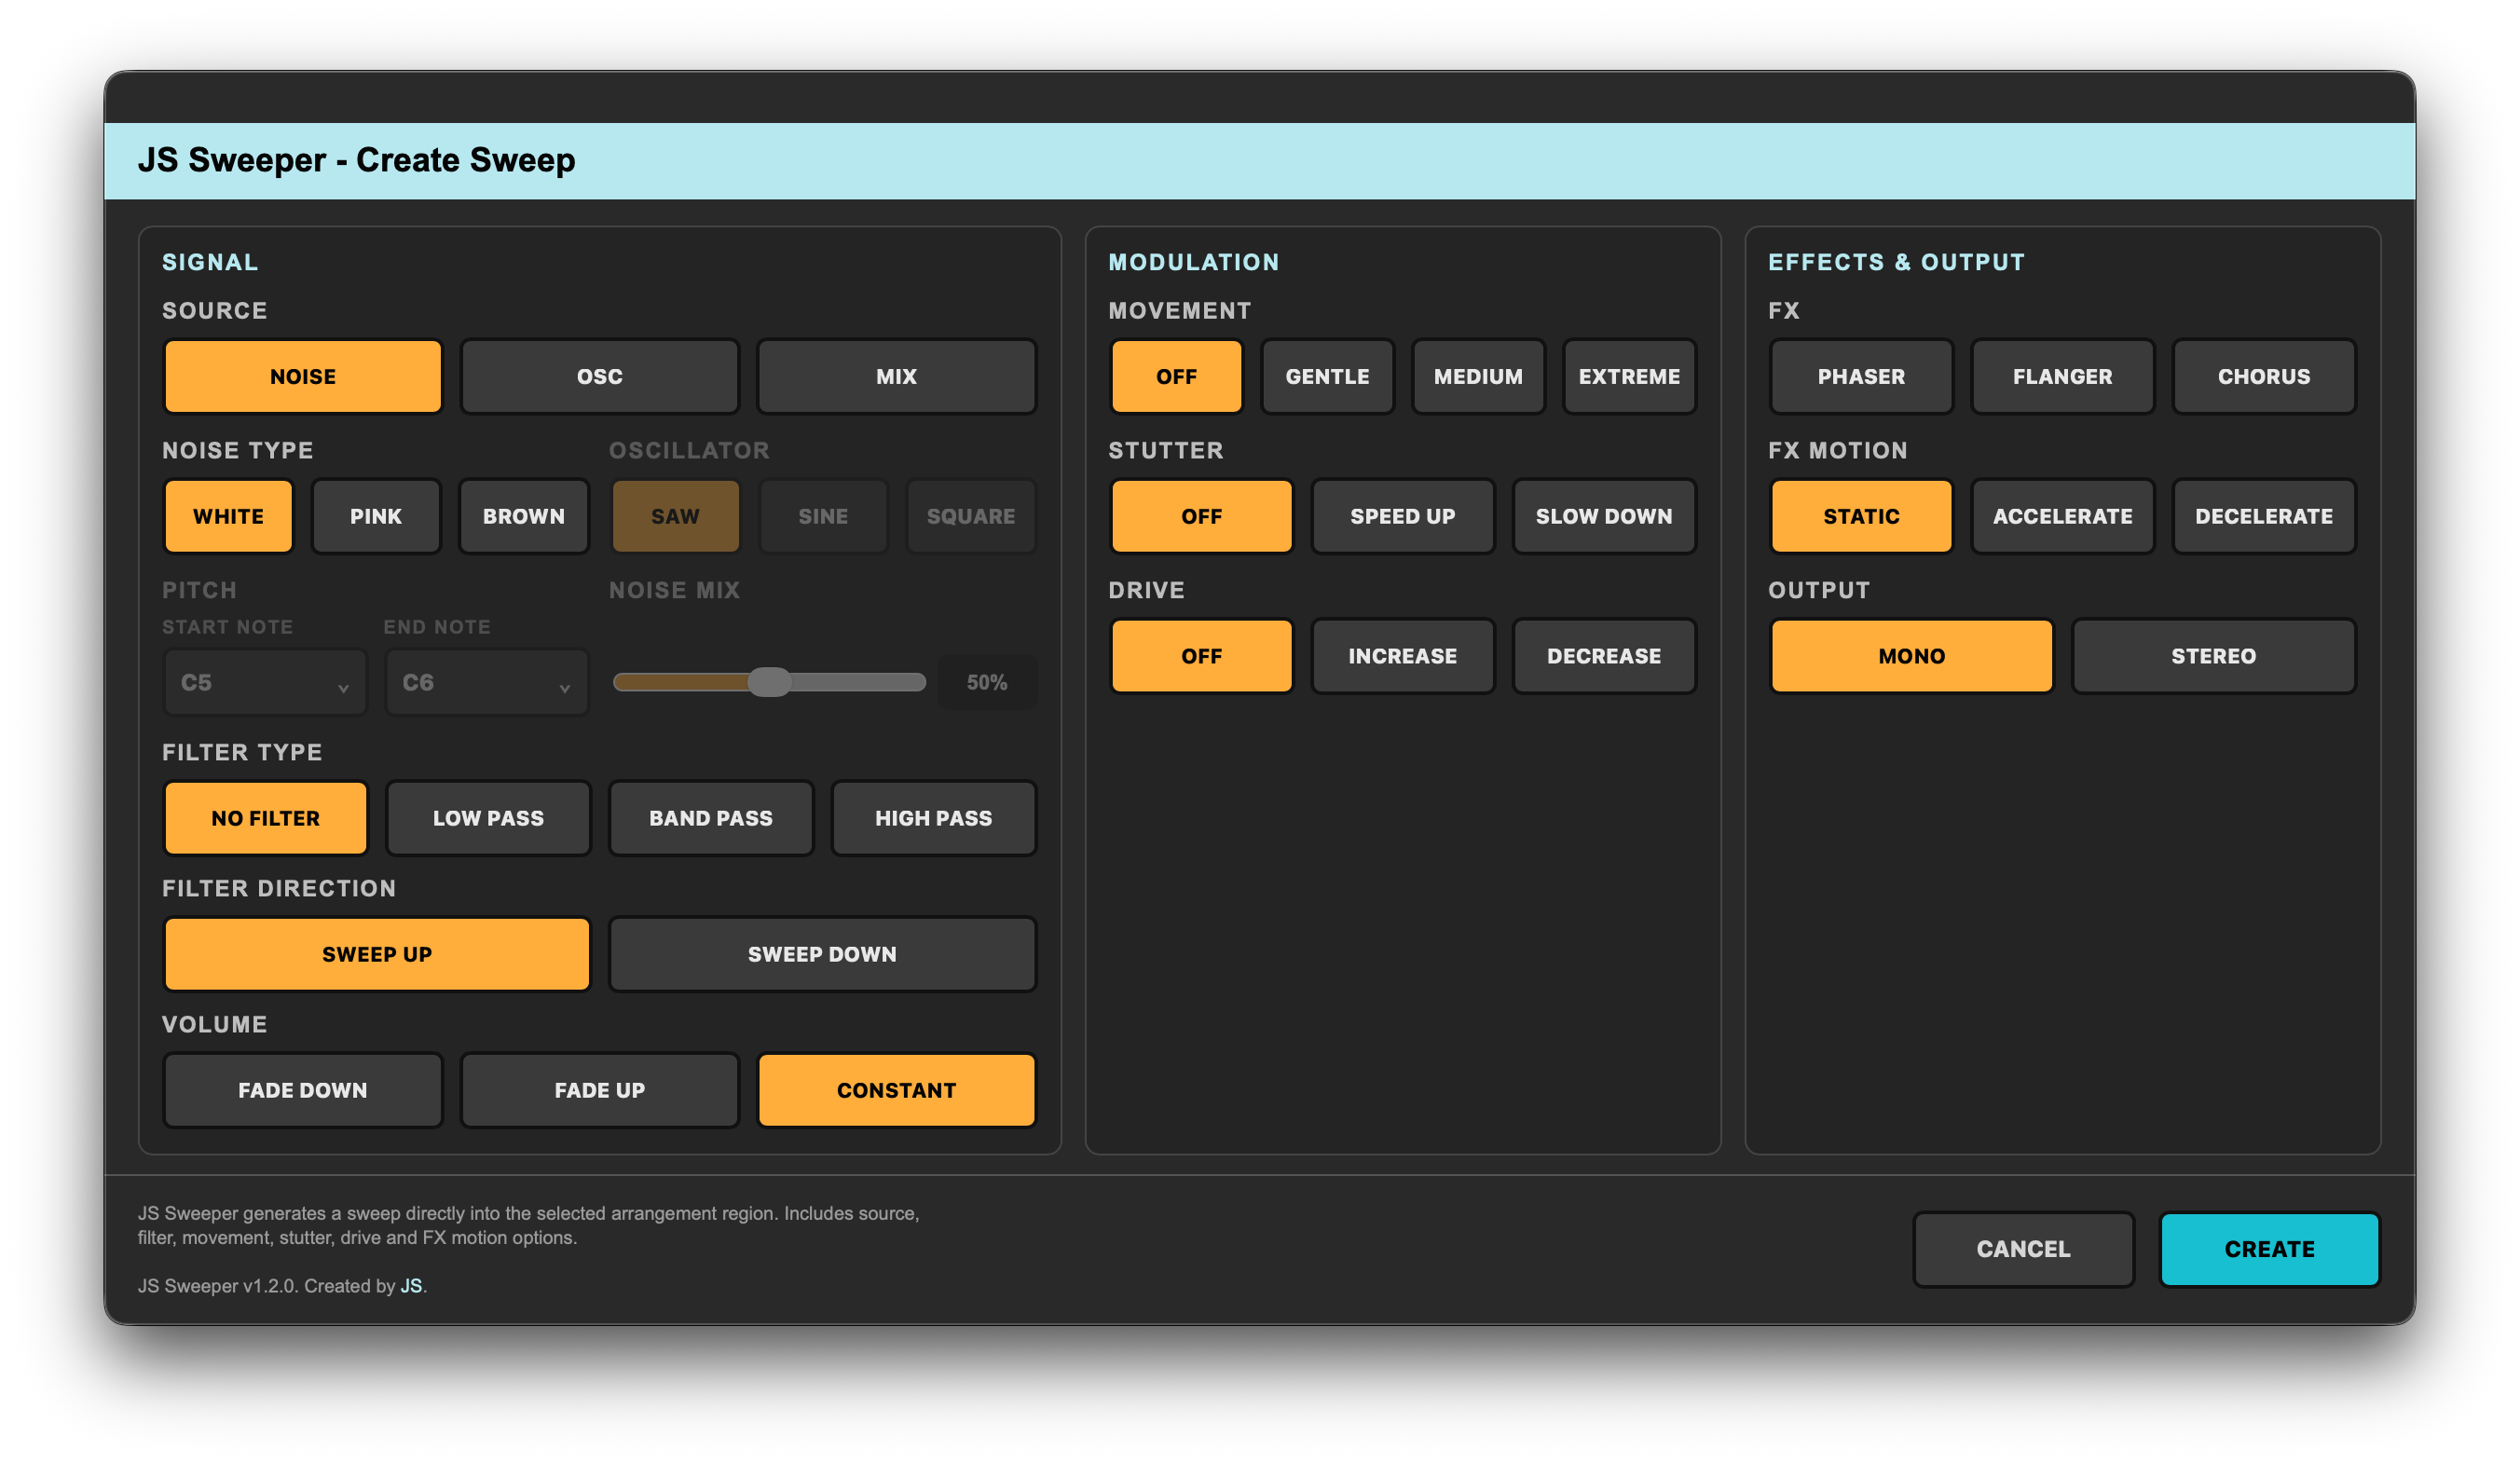Turn Stutter OFF
Screen dimensions: 2520x1463
1201,516
